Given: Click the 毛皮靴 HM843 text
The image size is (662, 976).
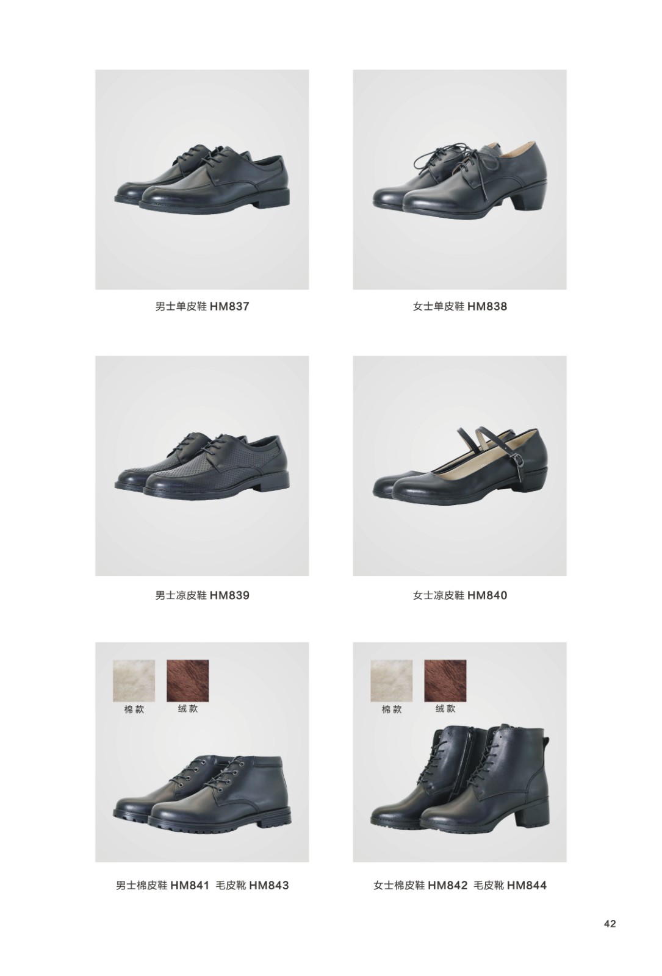Looking at the screenshot, I should pos(253,885).
